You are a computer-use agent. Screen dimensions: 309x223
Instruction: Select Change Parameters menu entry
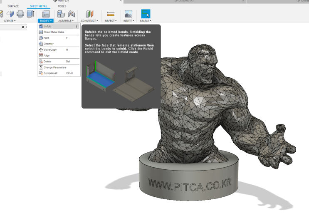pos(55,67)
